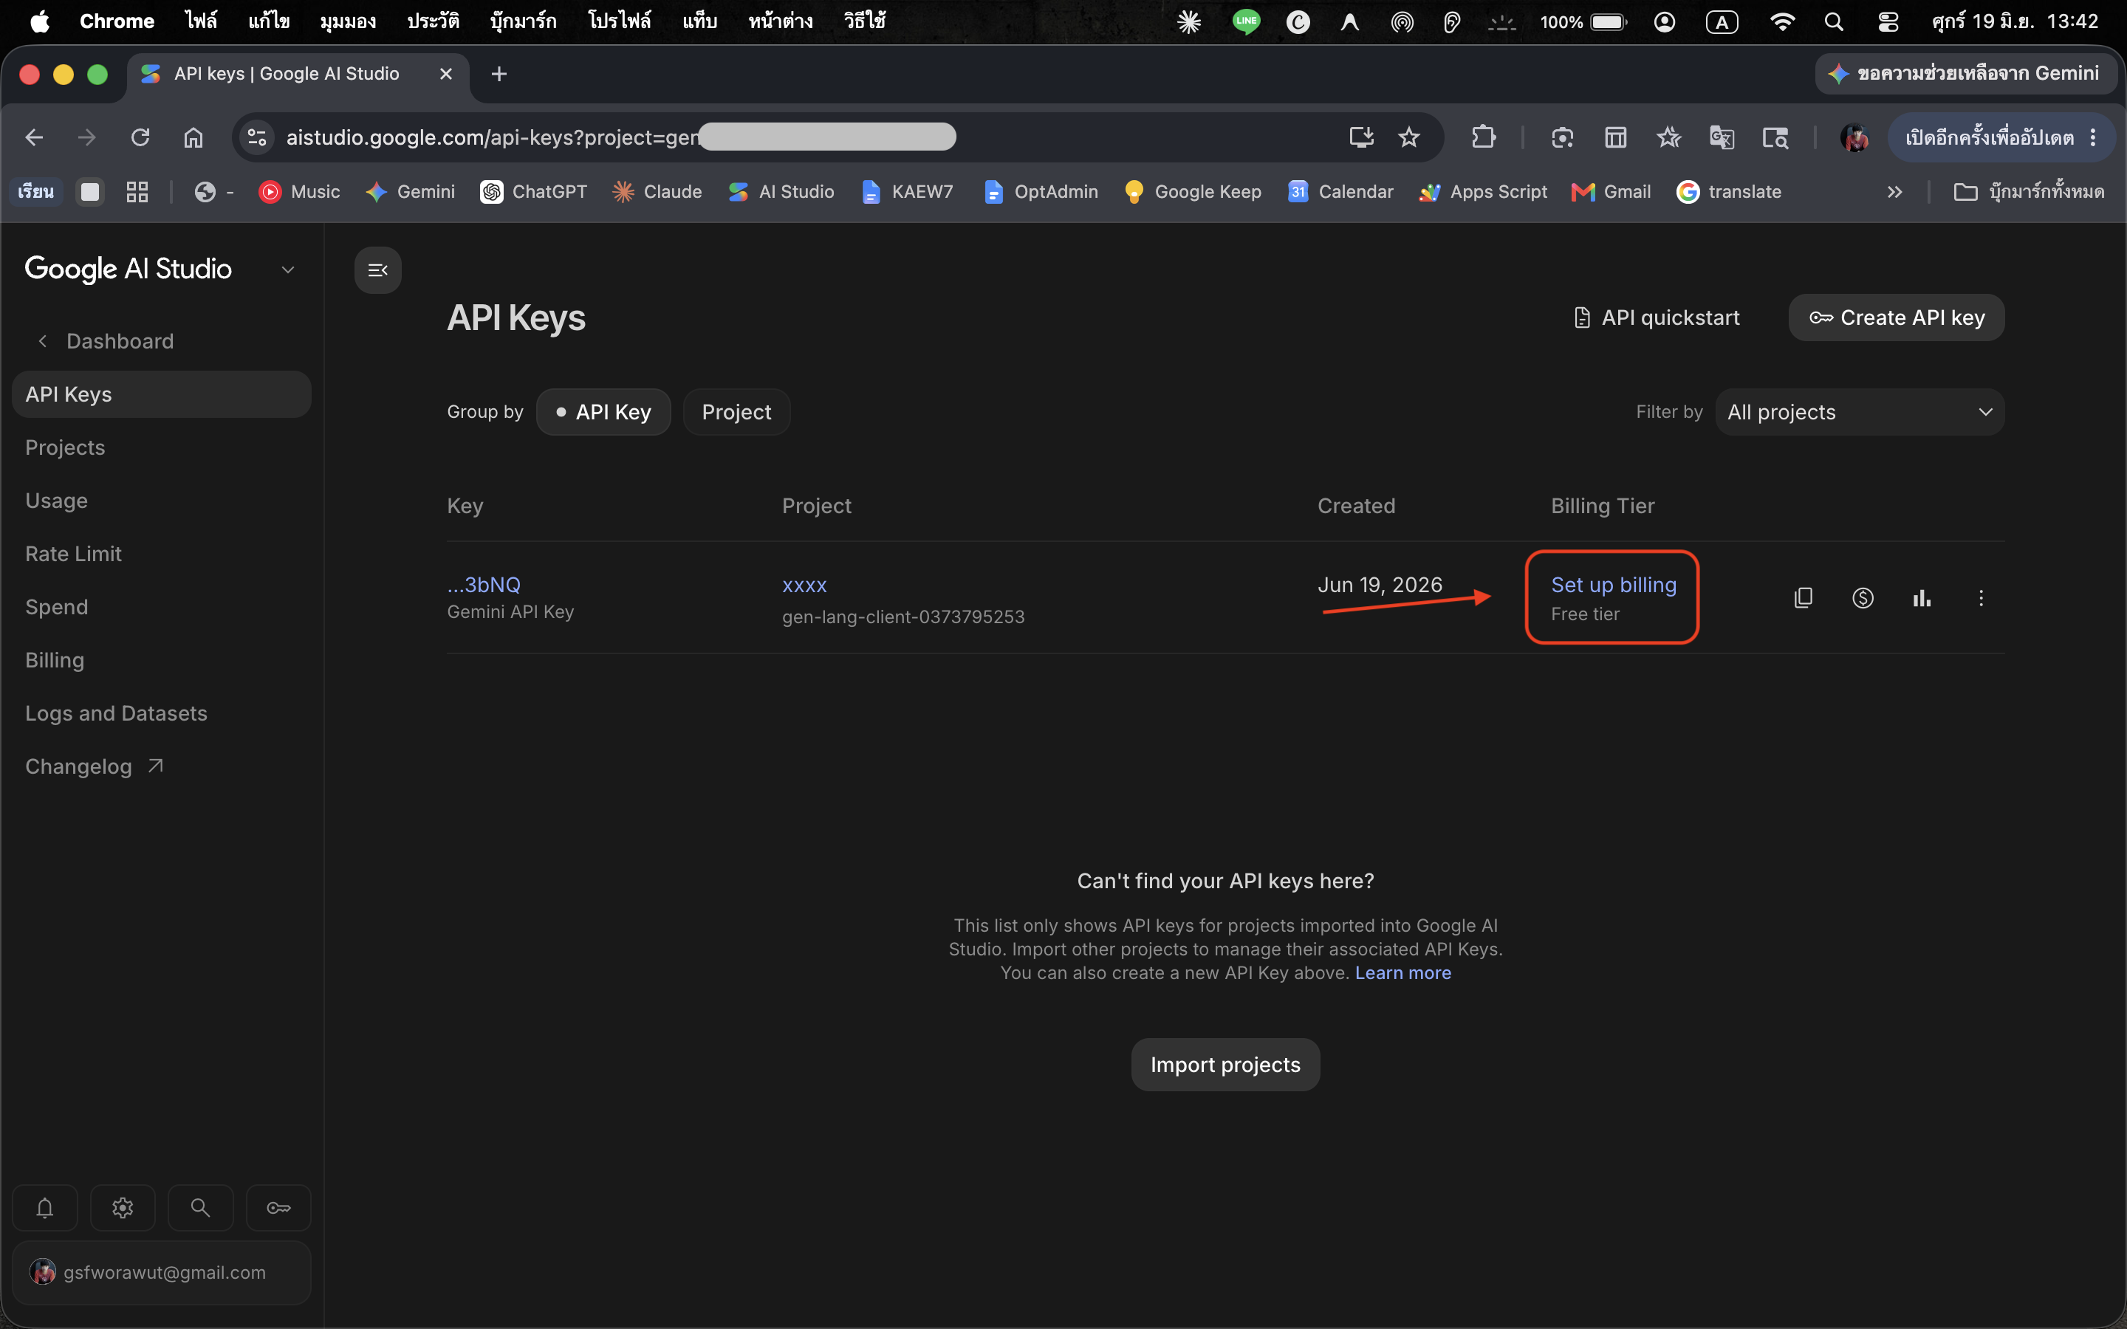Bookmark this page with the star icon
The image size is (2127, 1329).
pyautogui.click(x=1409, y=137)
